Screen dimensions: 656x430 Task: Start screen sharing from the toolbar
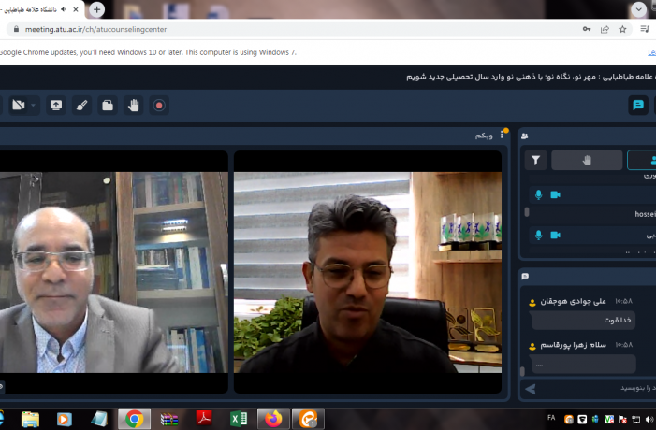coord(55,105)
